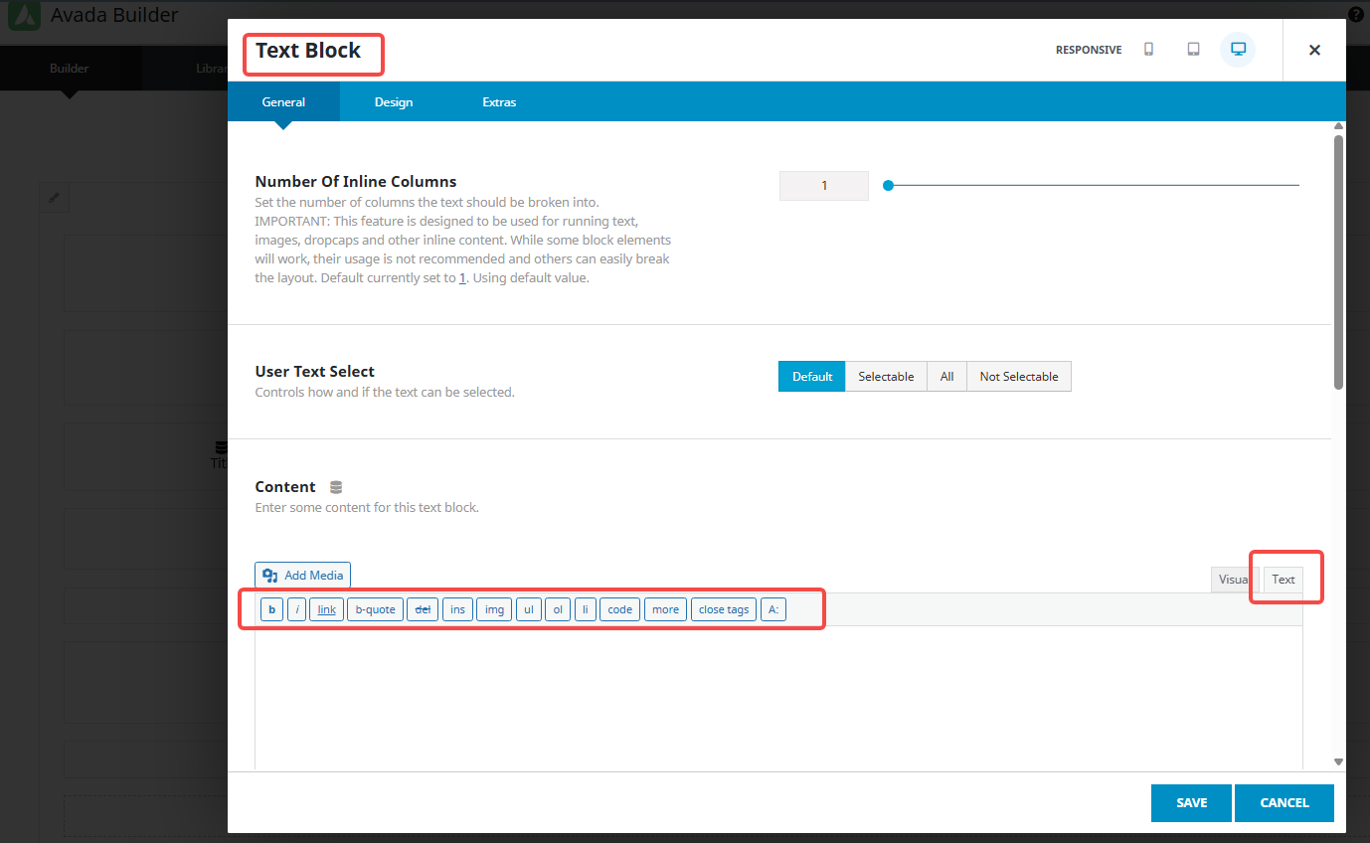The width and height of the screenshot is (1370, 843).
Task: Insert an image with img quicktag
Action: coord(494,609)
